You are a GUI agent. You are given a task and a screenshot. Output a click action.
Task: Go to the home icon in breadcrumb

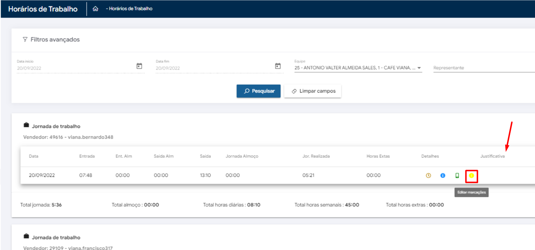click(x=95, y=9)
